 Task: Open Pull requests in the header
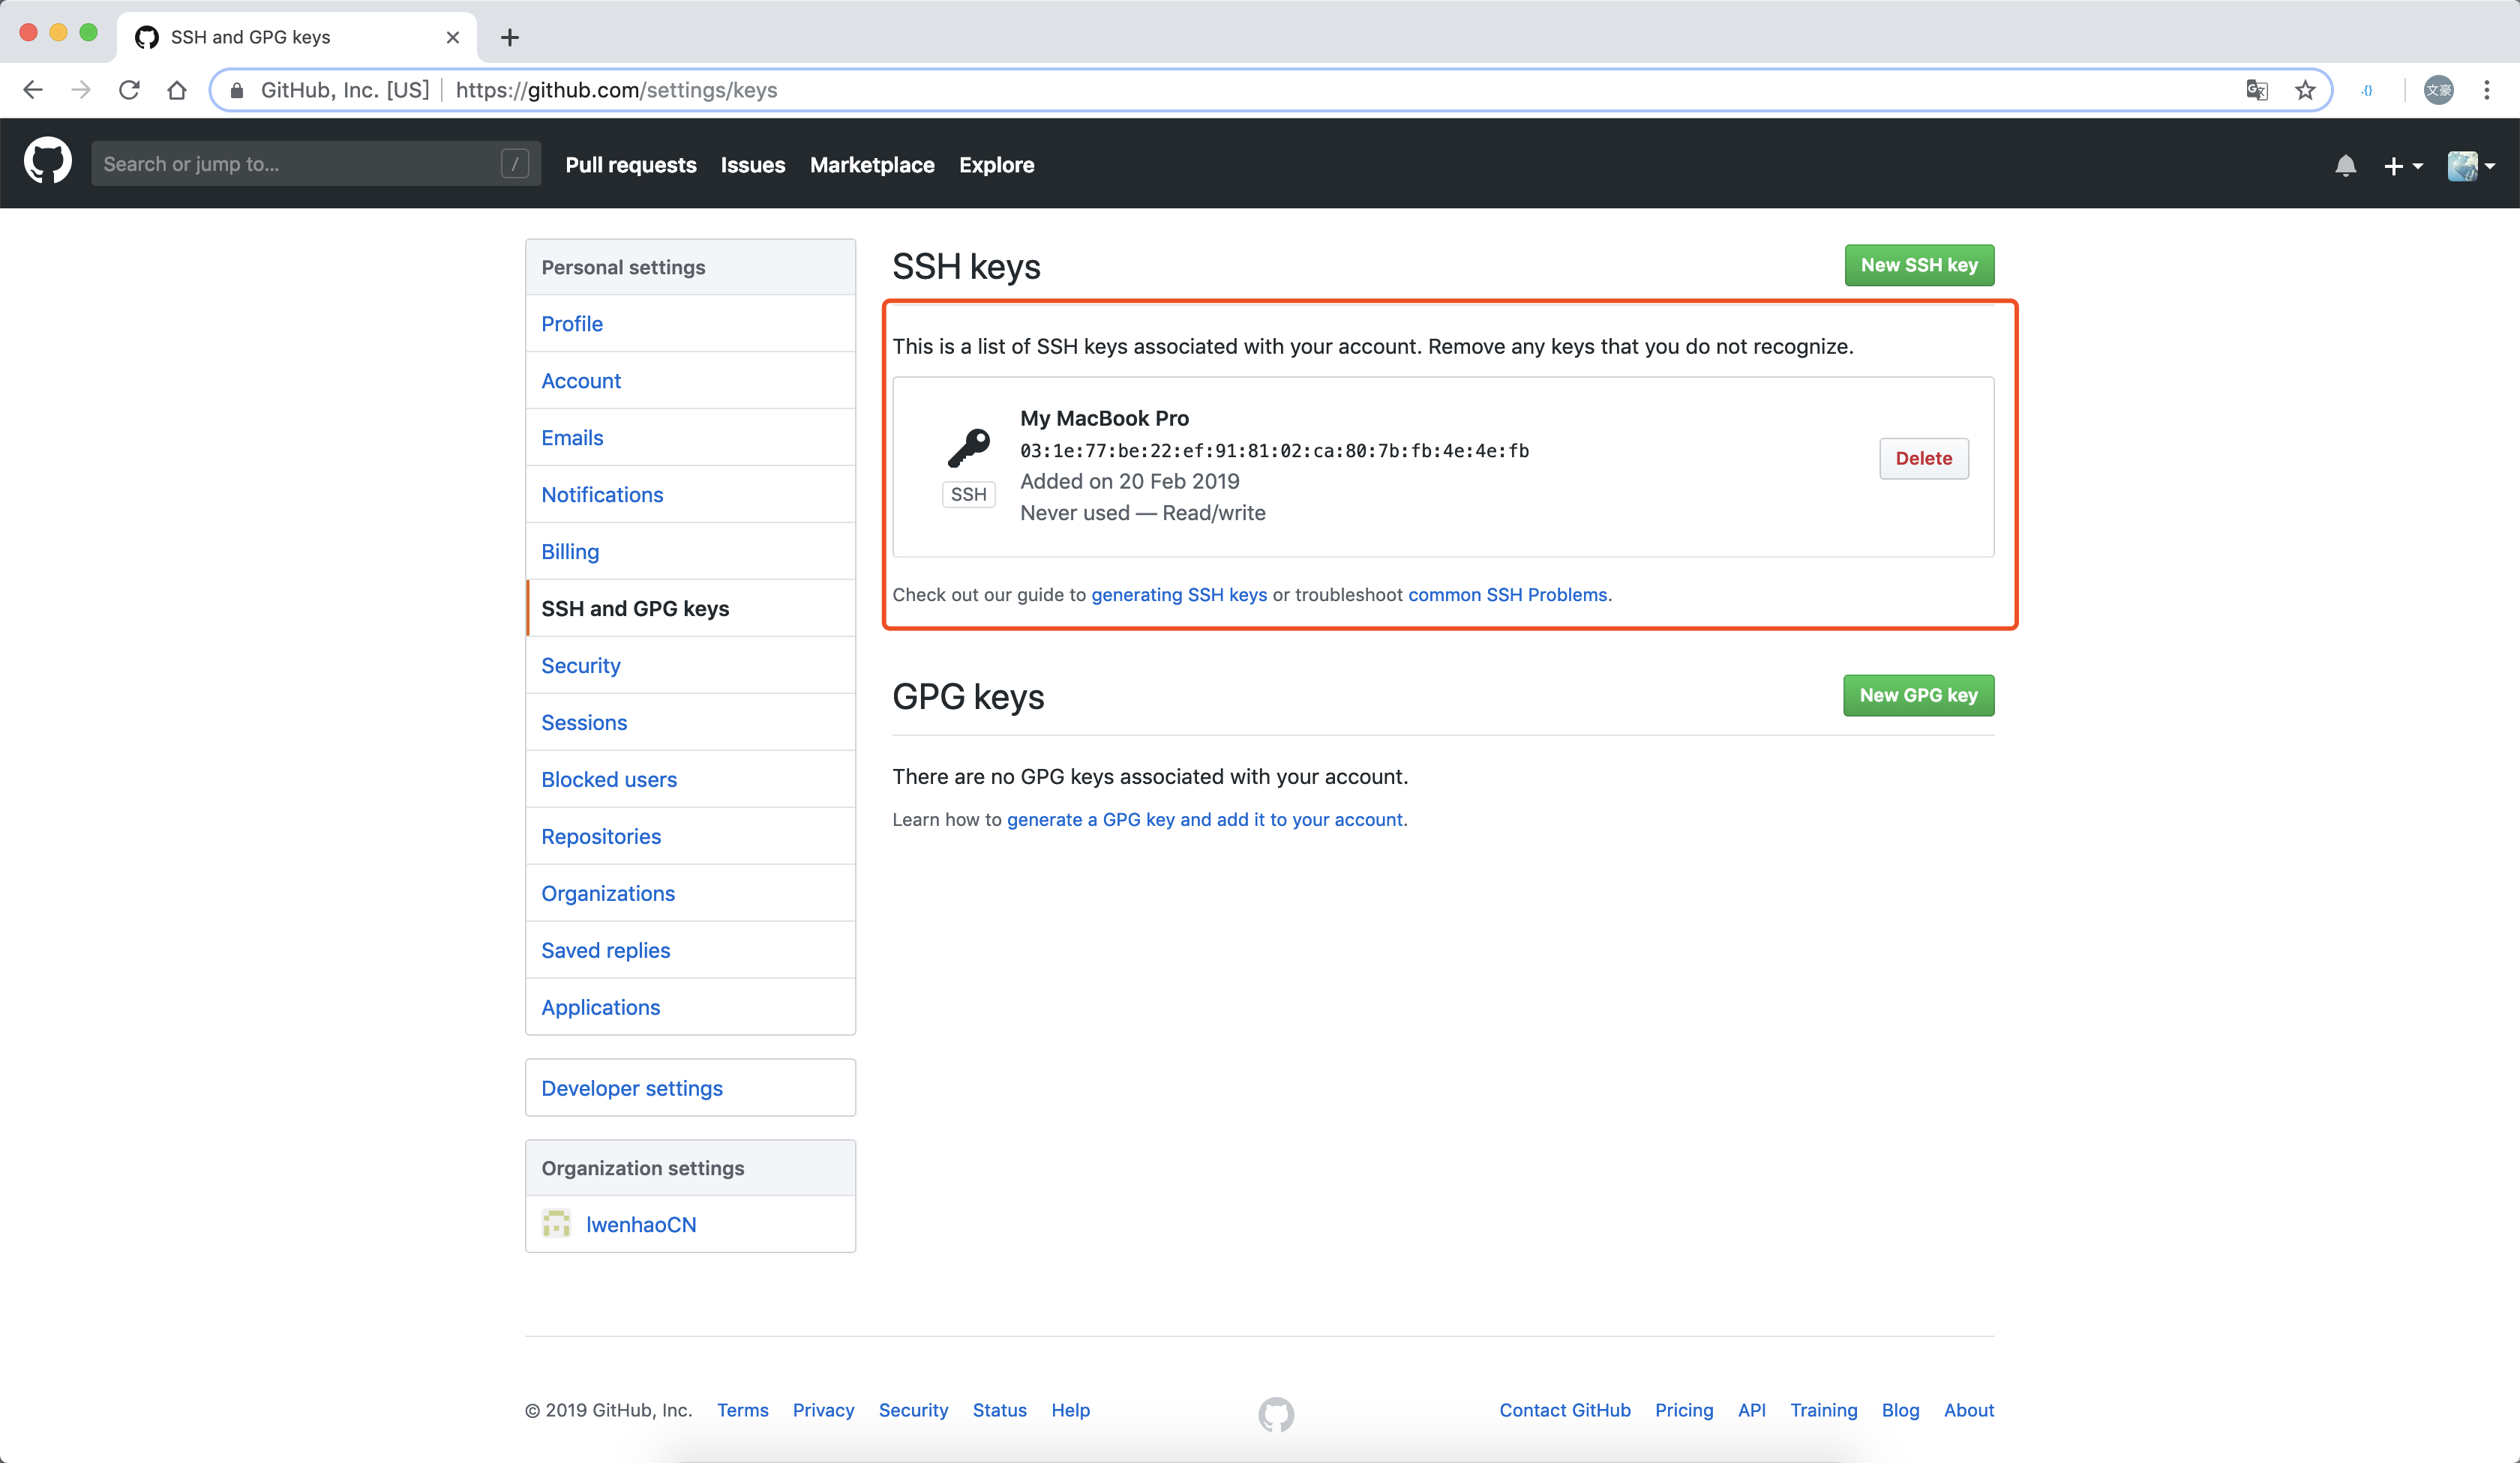pyautogui.click(x=631, y=165)
